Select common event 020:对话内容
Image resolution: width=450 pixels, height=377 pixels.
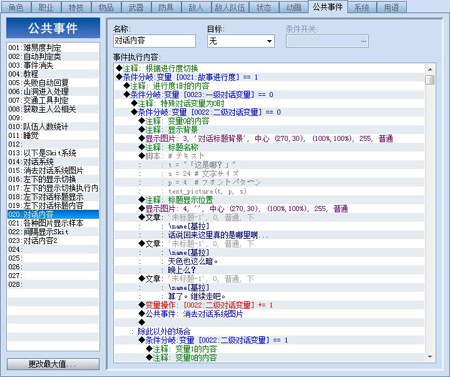53,214
